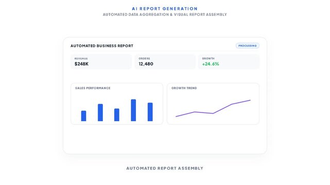330x185 pixels.
Task: Select the Growth +24.6% card
Action: 229,62
